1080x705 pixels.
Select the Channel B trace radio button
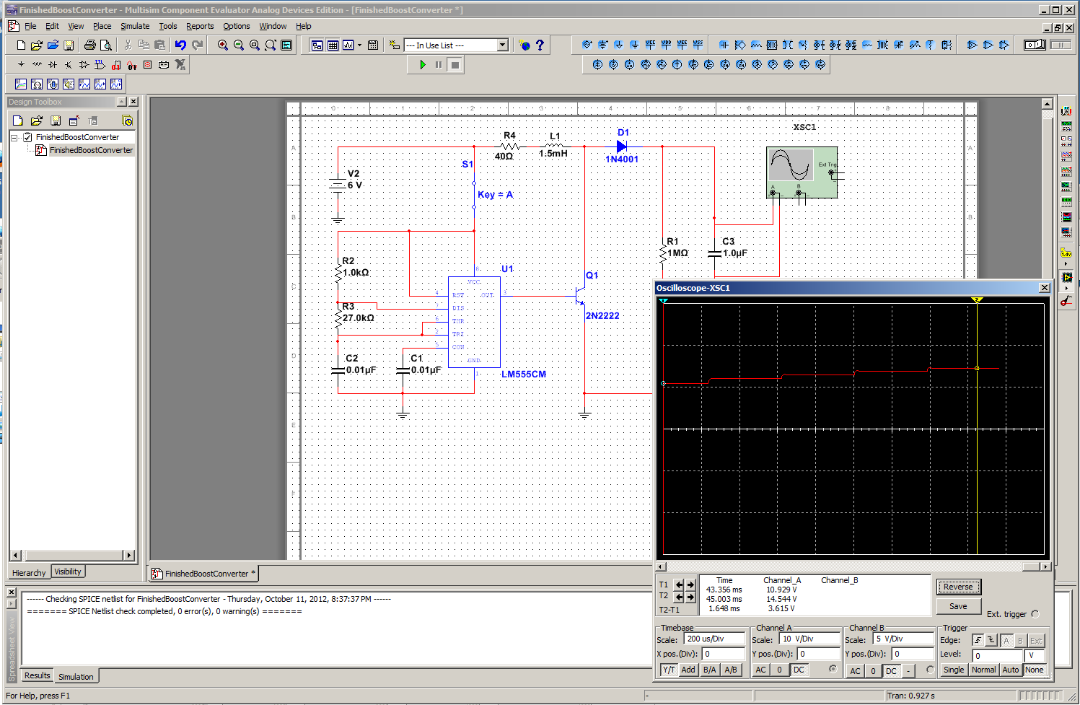coord(930,670)
